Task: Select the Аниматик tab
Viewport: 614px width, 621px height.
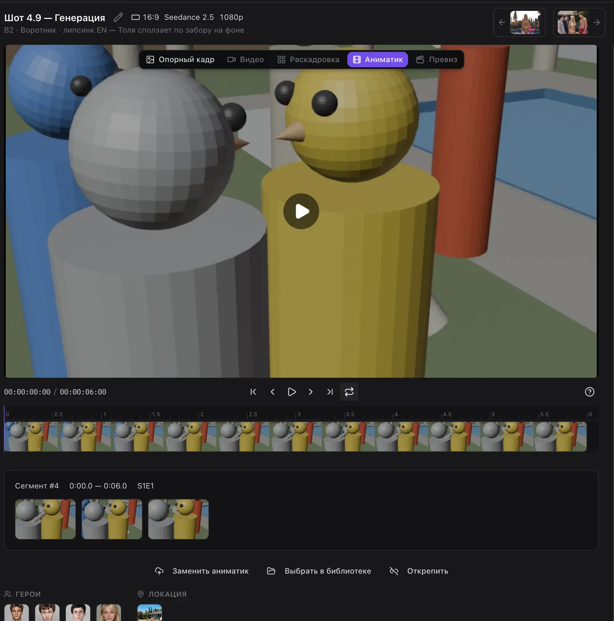Action: click(378, 59)
